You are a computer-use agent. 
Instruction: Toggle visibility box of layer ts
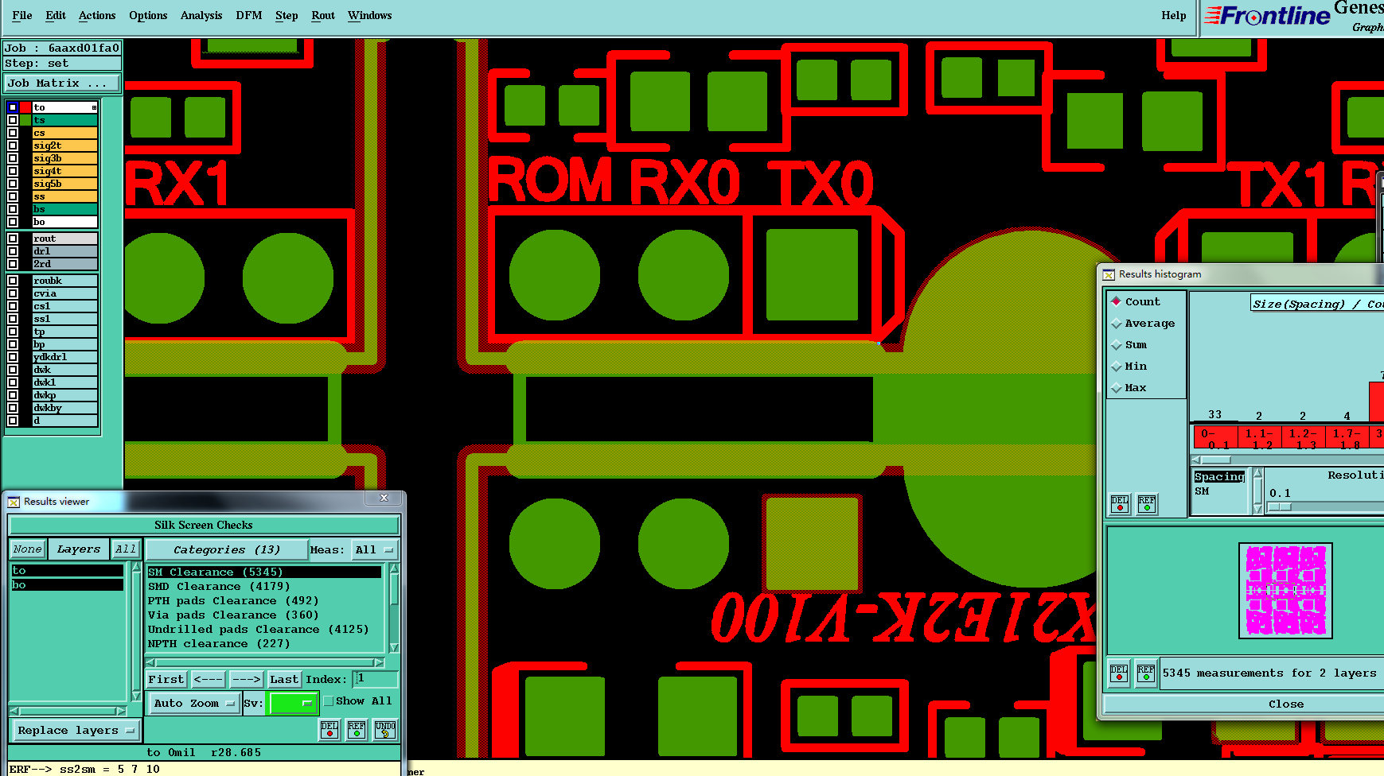tap(13, 120)
